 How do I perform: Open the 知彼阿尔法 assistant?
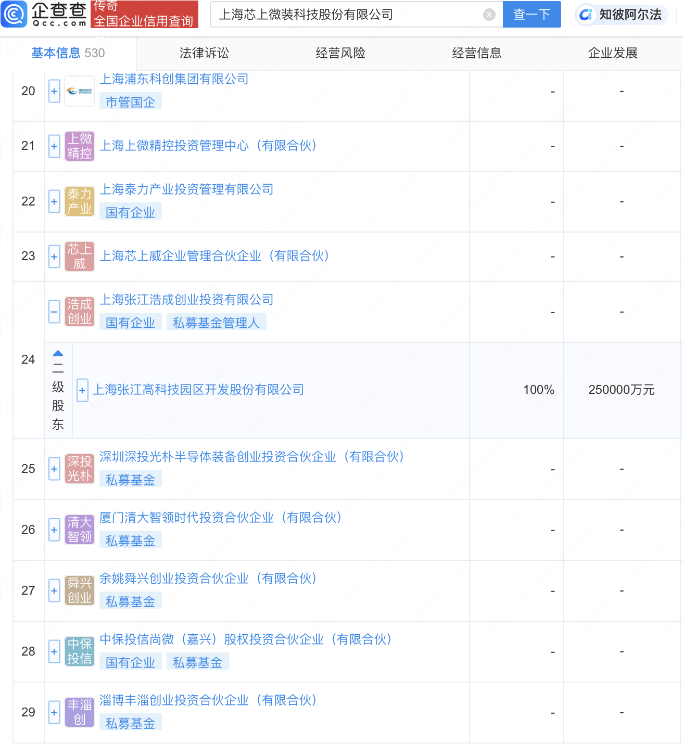621,15
